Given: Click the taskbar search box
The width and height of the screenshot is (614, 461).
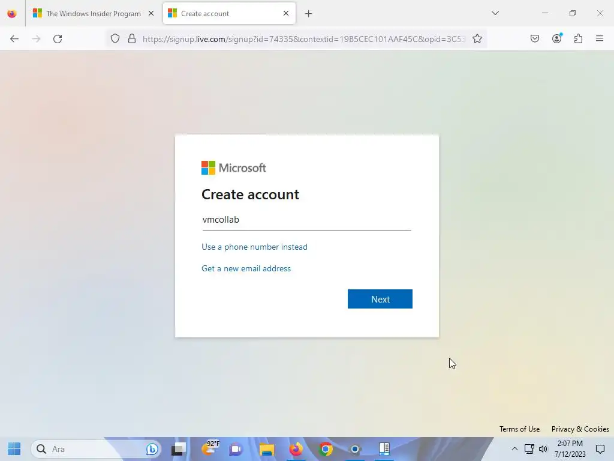Looking at the screenshot, I should [95, 449].
